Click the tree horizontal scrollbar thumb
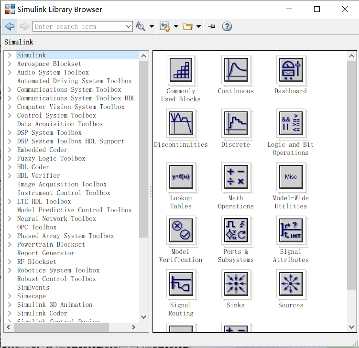 click(61, 327)
